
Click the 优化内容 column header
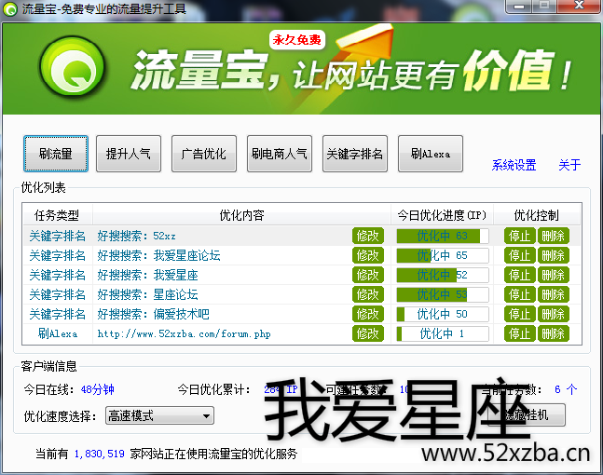click(241, 215)
